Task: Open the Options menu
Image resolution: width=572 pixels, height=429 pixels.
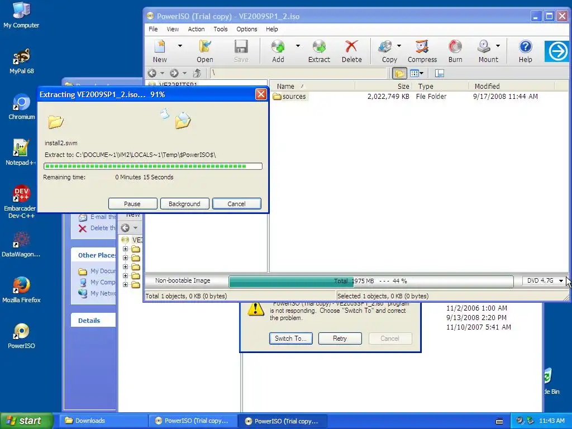Action: (x=246, y=29)
